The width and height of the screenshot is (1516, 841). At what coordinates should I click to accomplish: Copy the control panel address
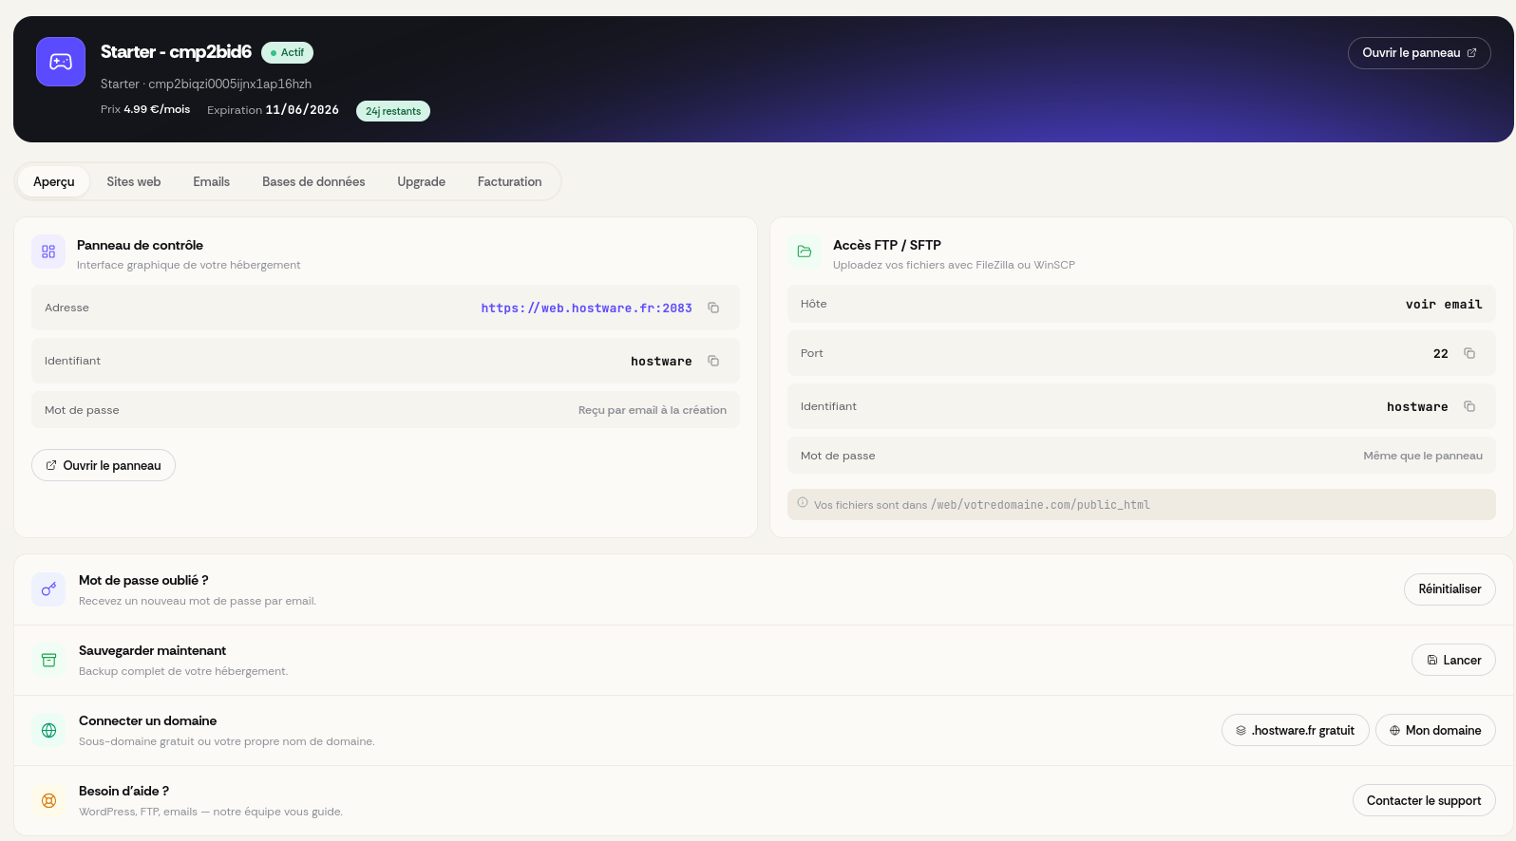point(713,308)
